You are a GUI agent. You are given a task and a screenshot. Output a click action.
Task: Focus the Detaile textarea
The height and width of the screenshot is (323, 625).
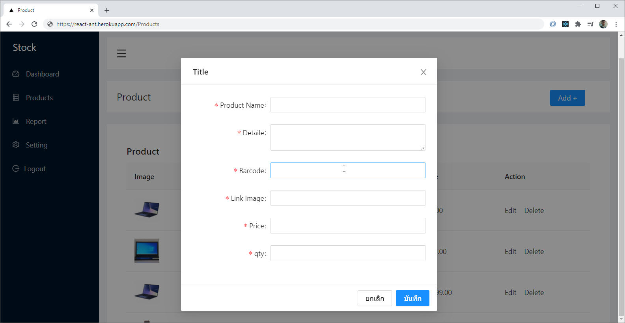348,137
